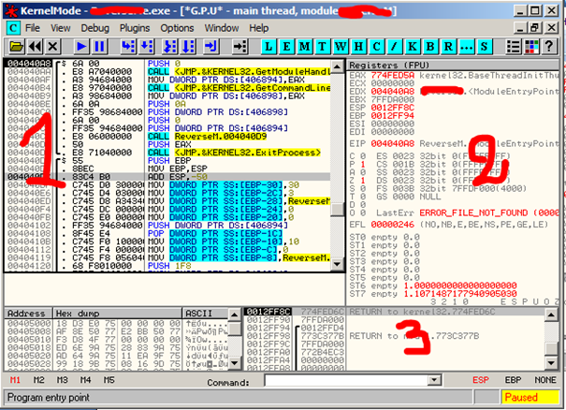
Task: Open the Debug menu
Action: (x=91, y=28)
